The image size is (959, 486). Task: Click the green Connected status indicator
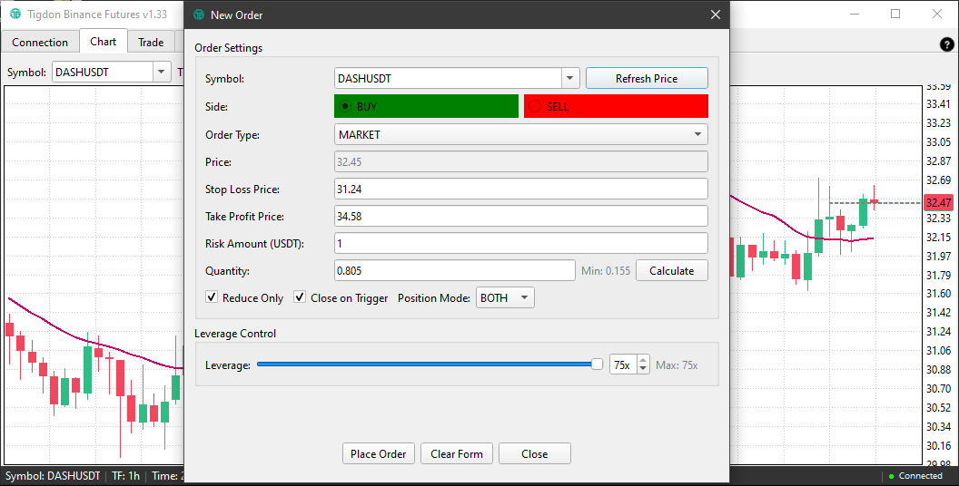pos(890,476)
